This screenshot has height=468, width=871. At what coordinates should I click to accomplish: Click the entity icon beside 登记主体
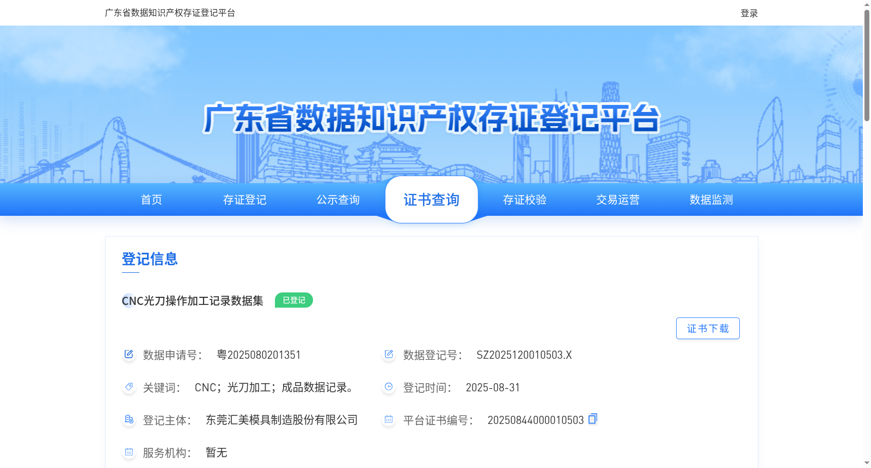(x=129, y=420)
